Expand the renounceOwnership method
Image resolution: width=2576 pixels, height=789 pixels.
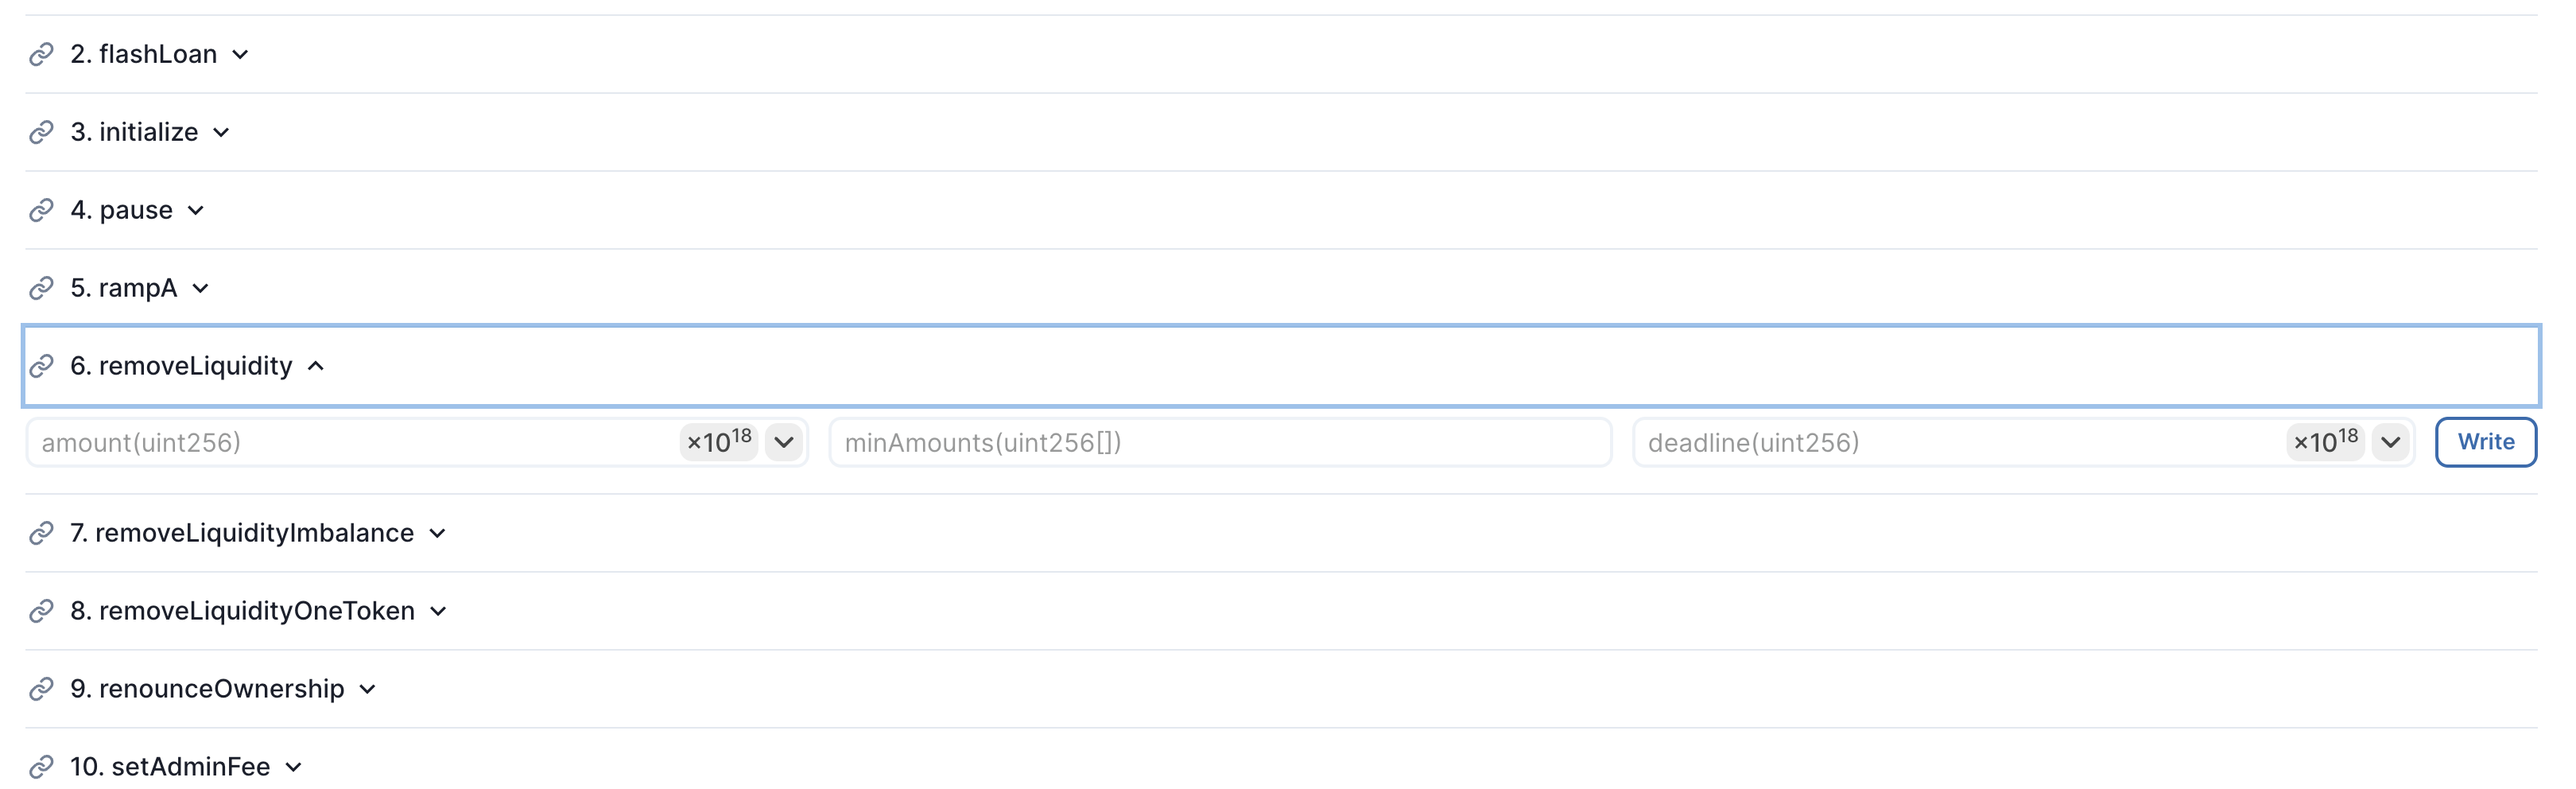tap(367, 689)
